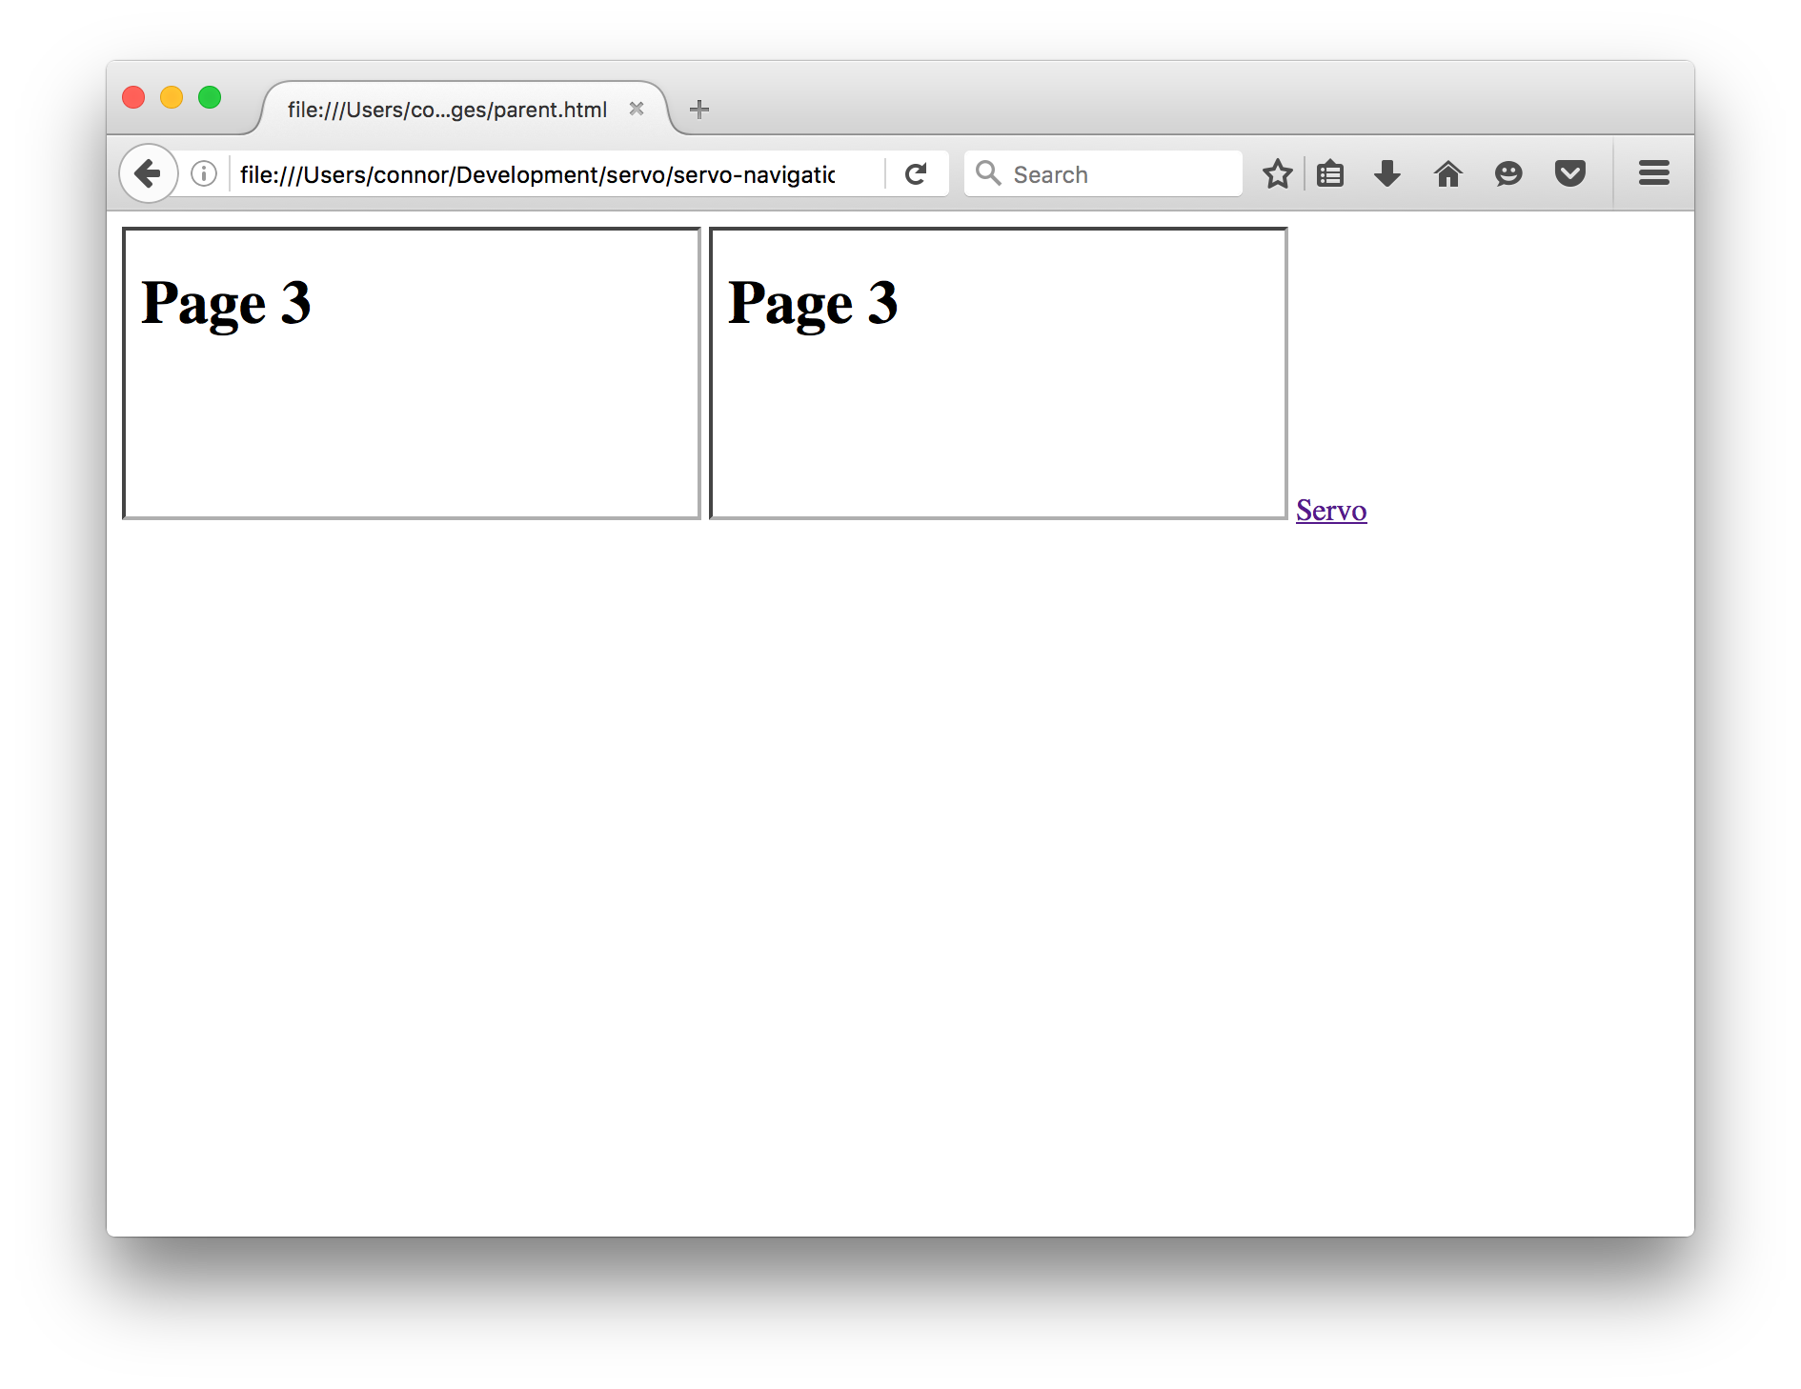Open the Hello smiley chat icon
Image resolution: width=1801 pixels, height=1389 pixels.
click(x=1508, y=174)
